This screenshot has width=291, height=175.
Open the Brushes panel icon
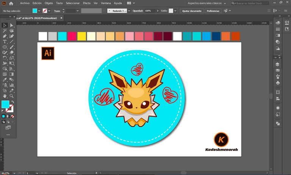278,76
